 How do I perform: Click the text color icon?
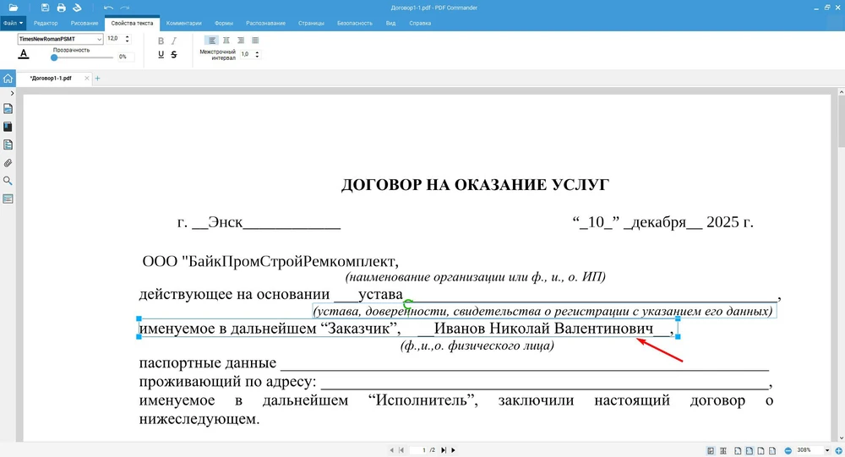24,54
